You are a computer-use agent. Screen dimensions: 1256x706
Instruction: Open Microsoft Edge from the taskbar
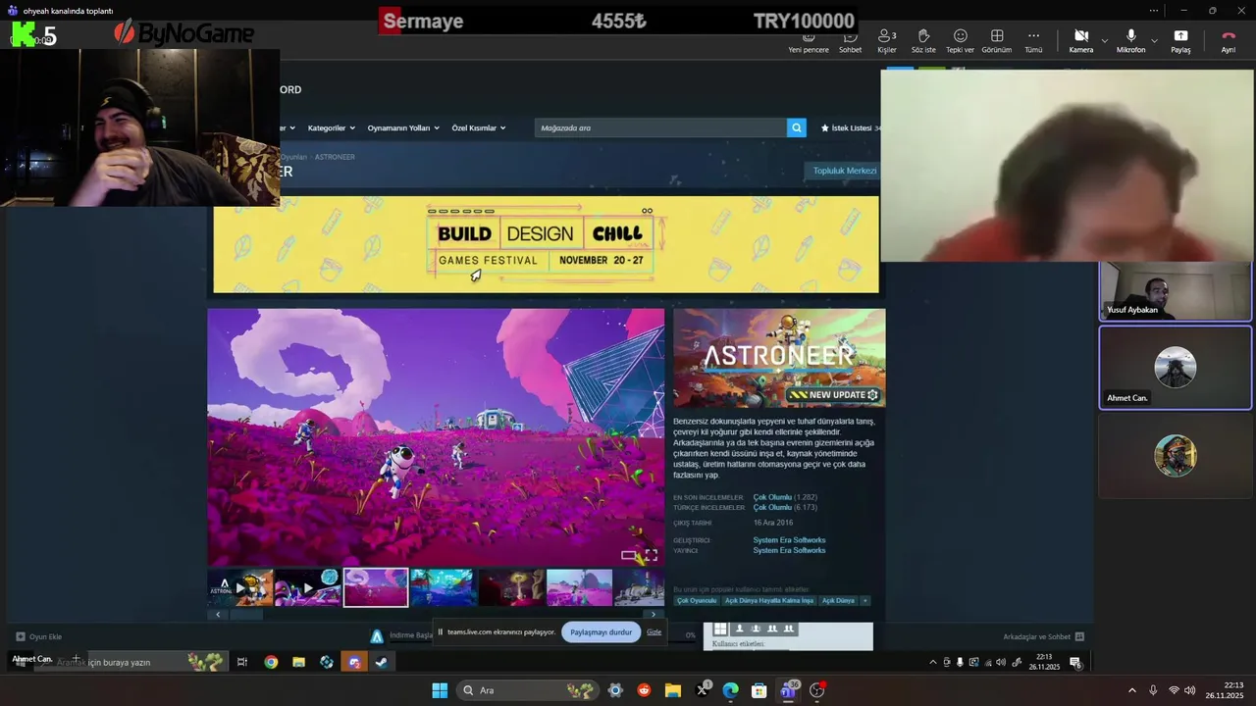(x=731, y=690)
